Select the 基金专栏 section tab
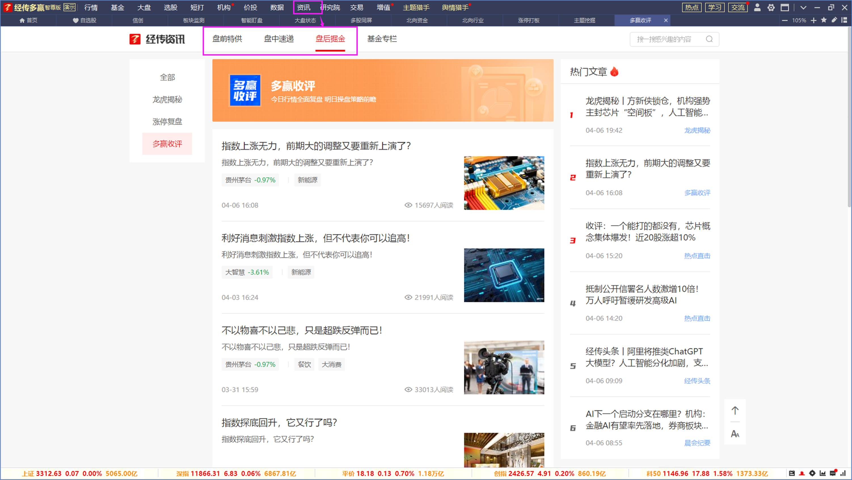This screenshot has width=852, height=480. pos(382,39)
